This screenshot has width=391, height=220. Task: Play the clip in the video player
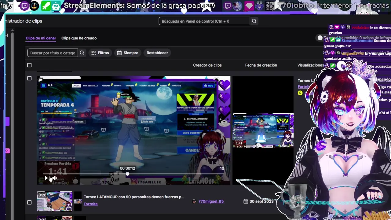tap(46, 178)
